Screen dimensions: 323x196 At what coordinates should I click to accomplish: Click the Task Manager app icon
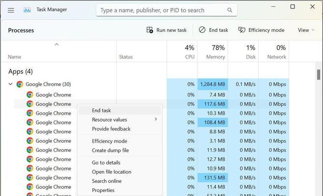(27, 10)
